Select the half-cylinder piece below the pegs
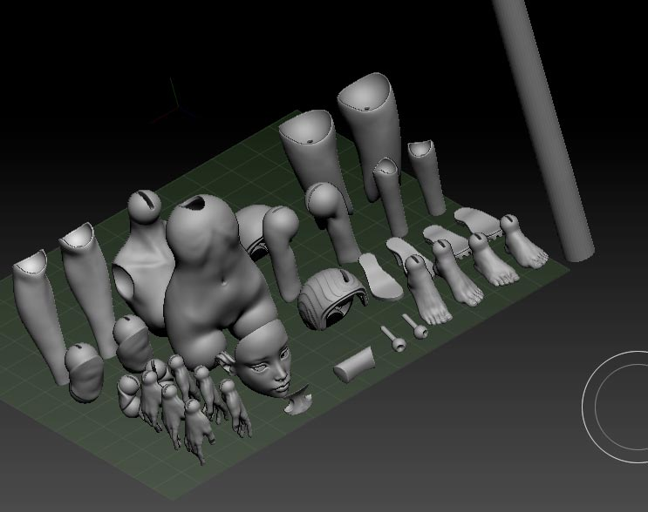648x512 pixels. coord(356,364)
